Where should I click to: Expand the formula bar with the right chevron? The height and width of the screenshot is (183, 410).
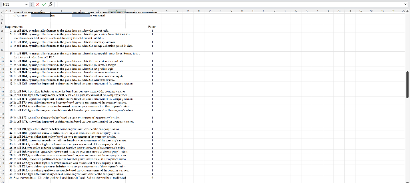406,4
